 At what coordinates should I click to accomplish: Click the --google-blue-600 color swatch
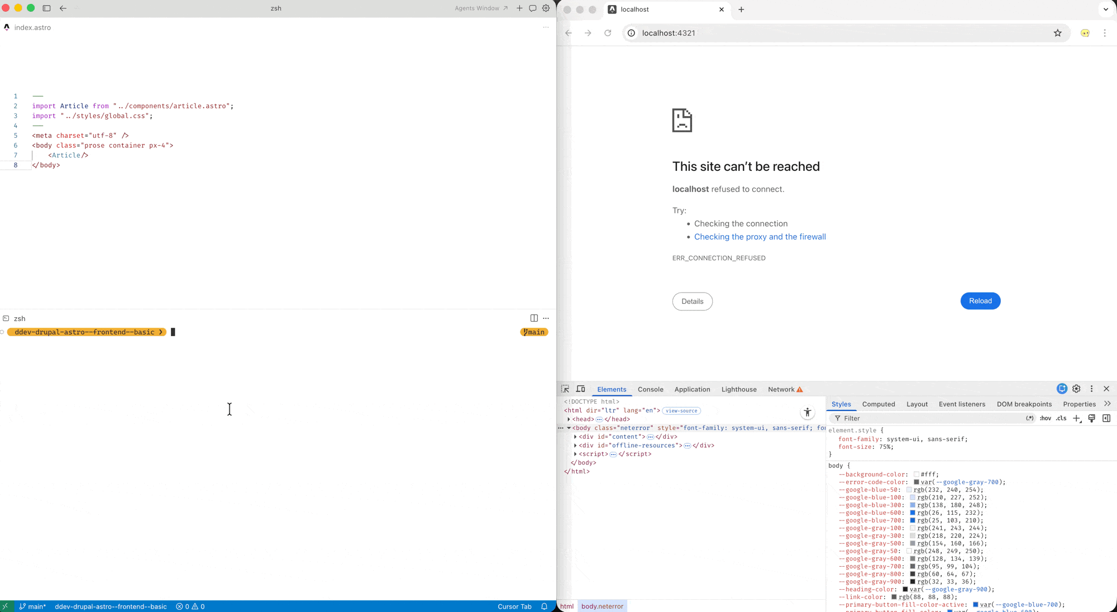pos(913,513)
